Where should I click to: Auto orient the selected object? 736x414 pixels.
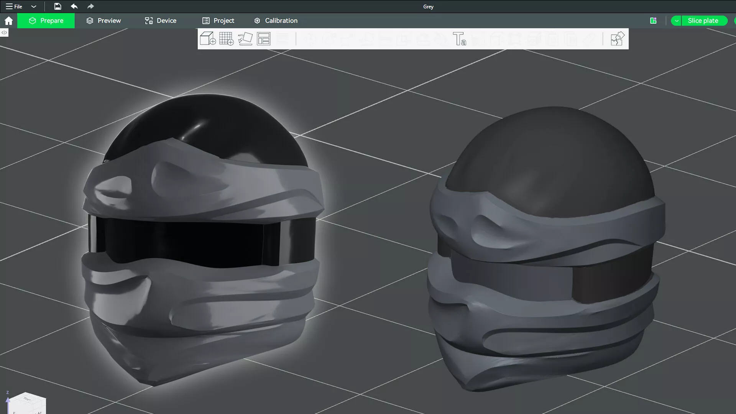coord(245,39)
